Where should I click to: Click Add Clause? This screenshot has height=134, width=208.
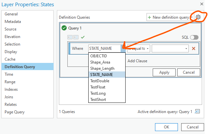pyautogui.click(x=137, y=61)
